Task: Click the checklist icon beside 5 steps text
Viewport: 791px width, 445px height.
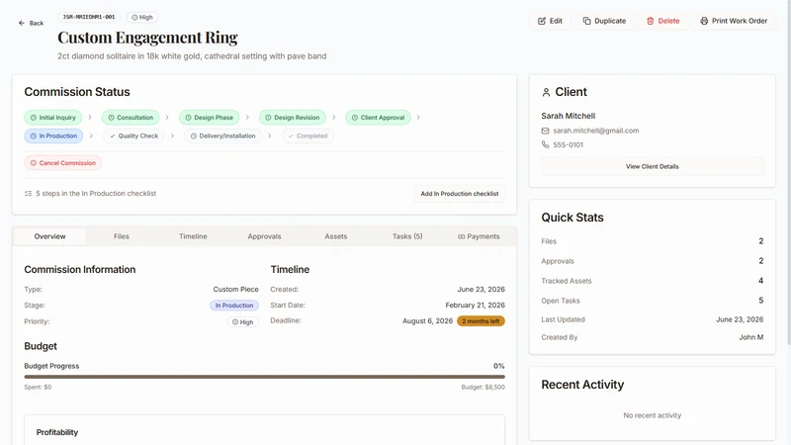Action: click(x=29, y=194)
